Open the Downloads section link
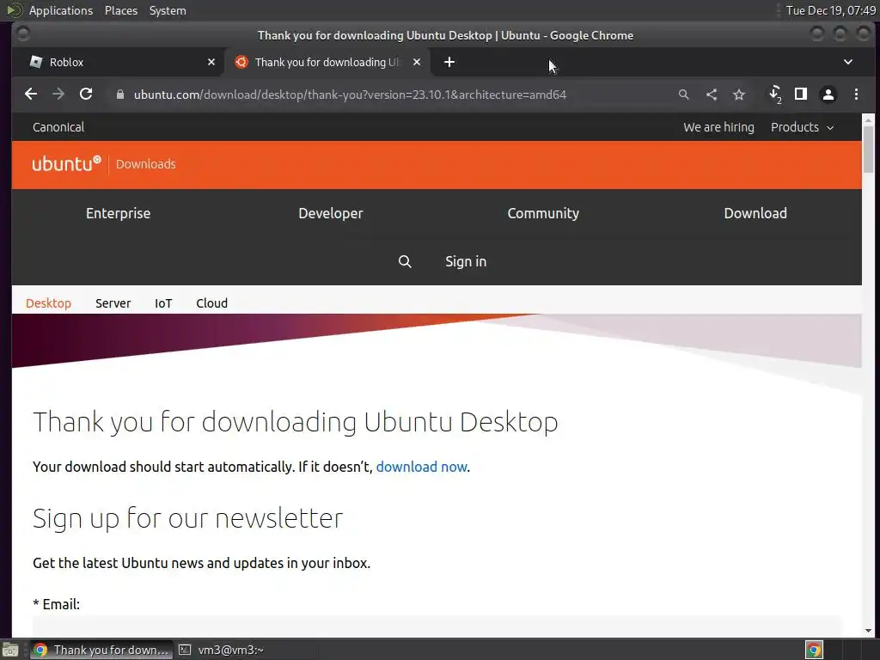The image size is (880, 660). (146, 164)
